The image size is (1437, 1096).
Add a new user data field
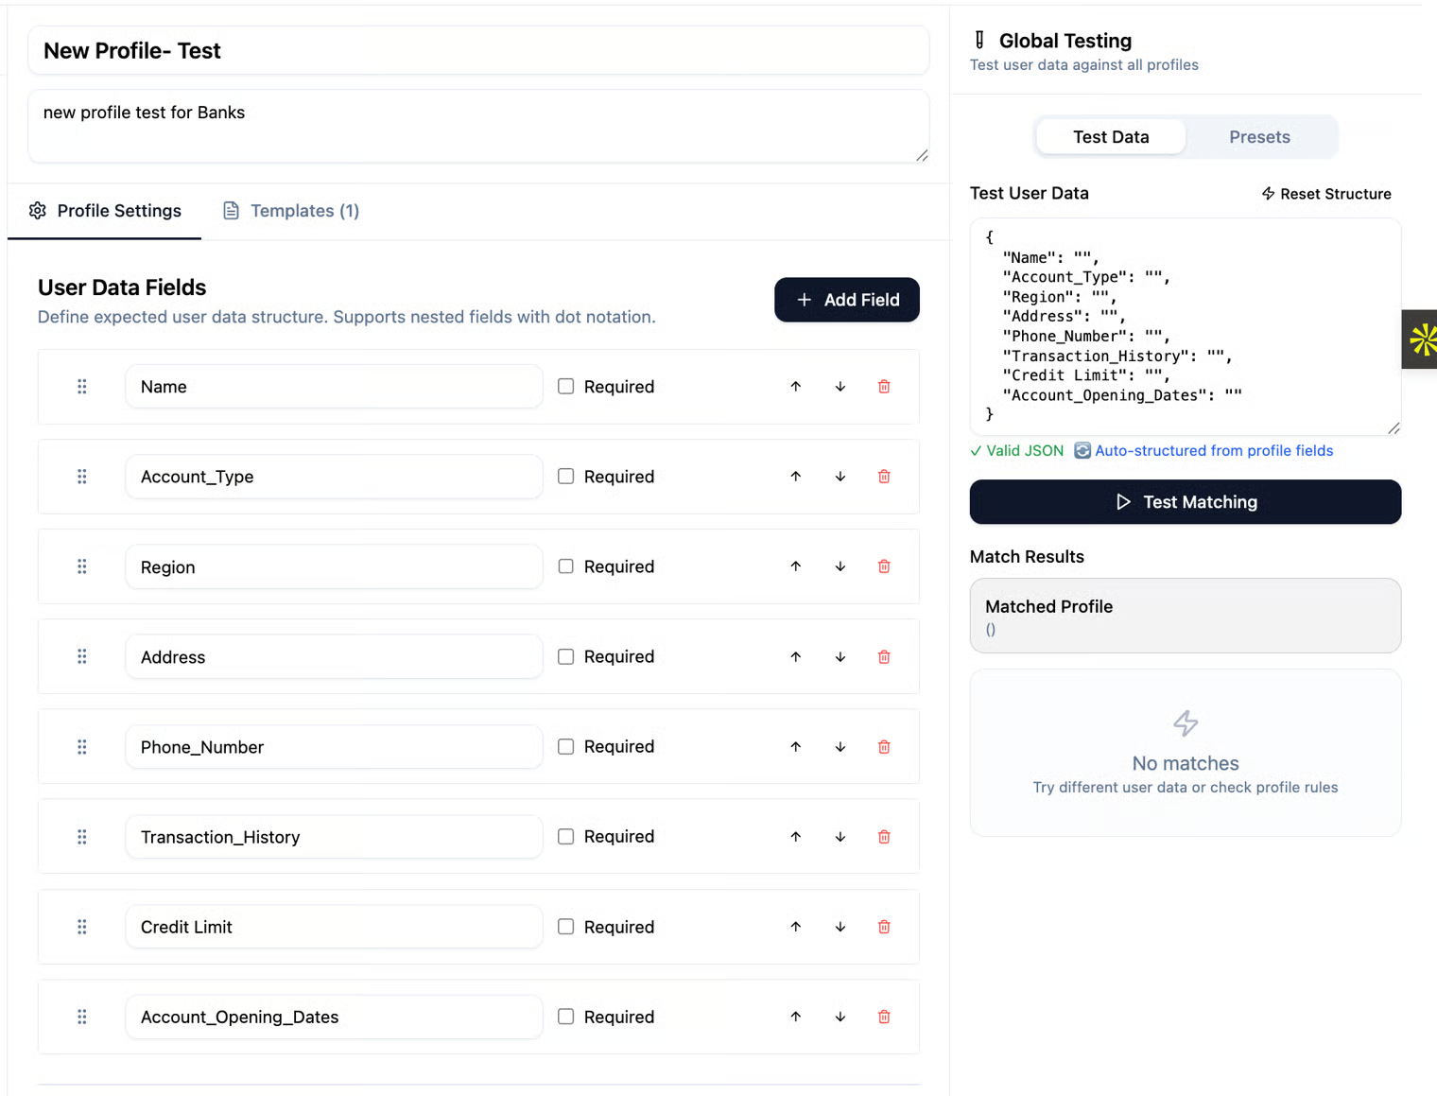(x=847, y=300)
